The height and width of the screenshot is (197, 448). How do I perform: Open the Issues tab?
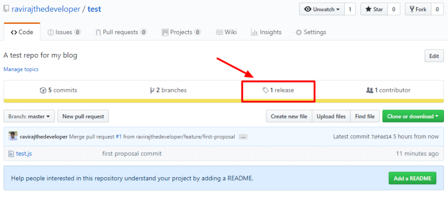point(64,32)
